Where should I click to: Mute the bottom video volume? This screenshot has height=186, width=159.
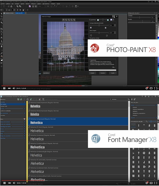coord(14,183)
